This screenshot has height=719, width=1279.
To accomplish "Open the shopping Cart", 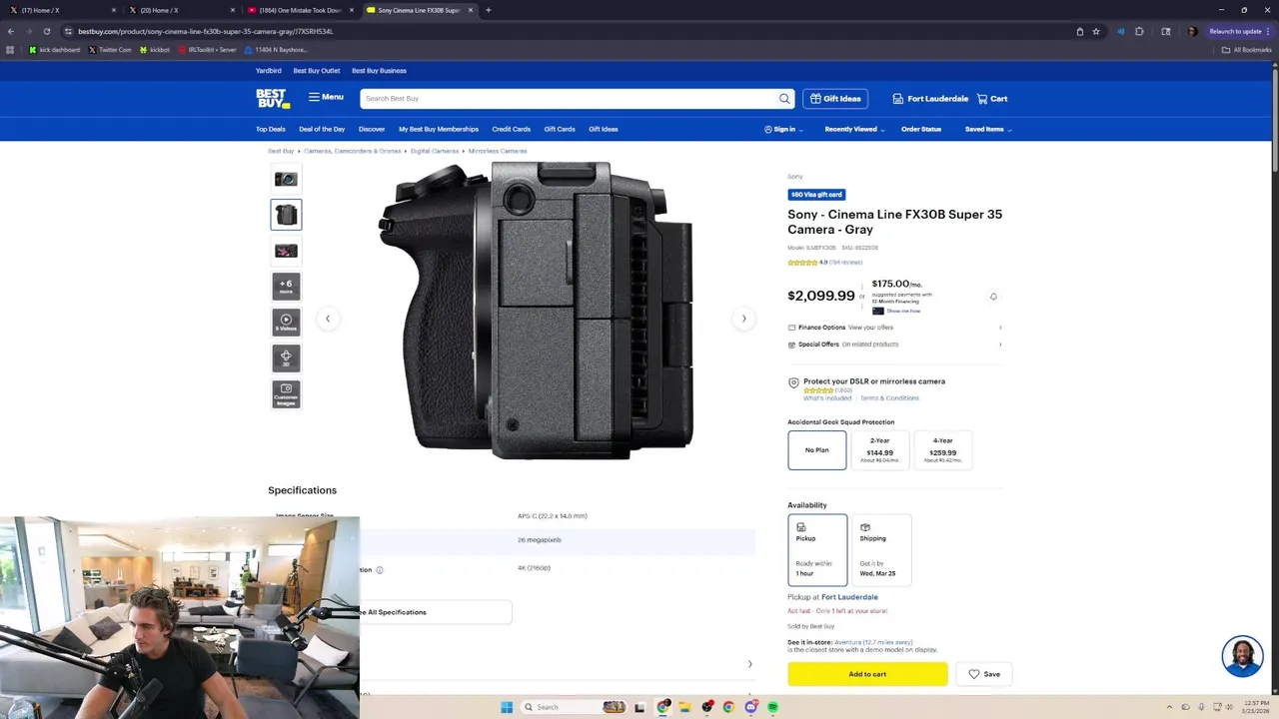I will pos(992,99).
